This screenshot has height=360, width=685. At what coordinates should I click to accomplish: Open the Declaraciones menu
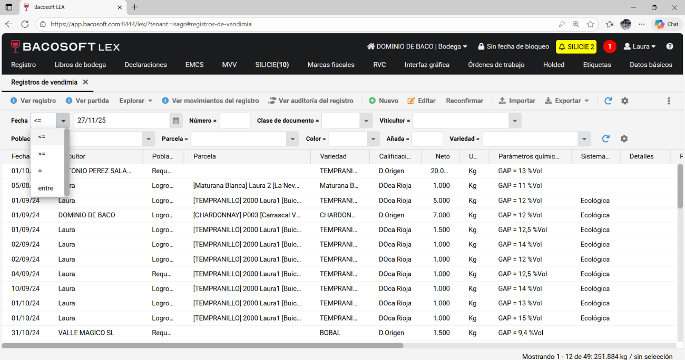(145, 65)
